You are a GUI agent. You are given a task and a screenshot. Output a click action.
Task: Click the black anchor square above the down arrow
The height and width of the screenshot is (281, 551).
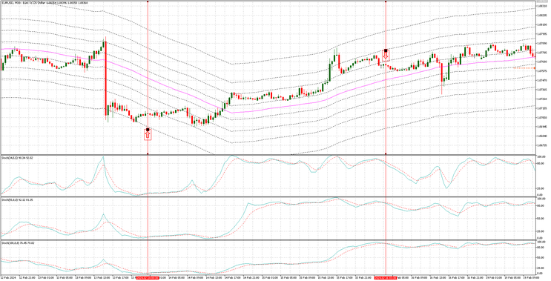coord(386,51)
